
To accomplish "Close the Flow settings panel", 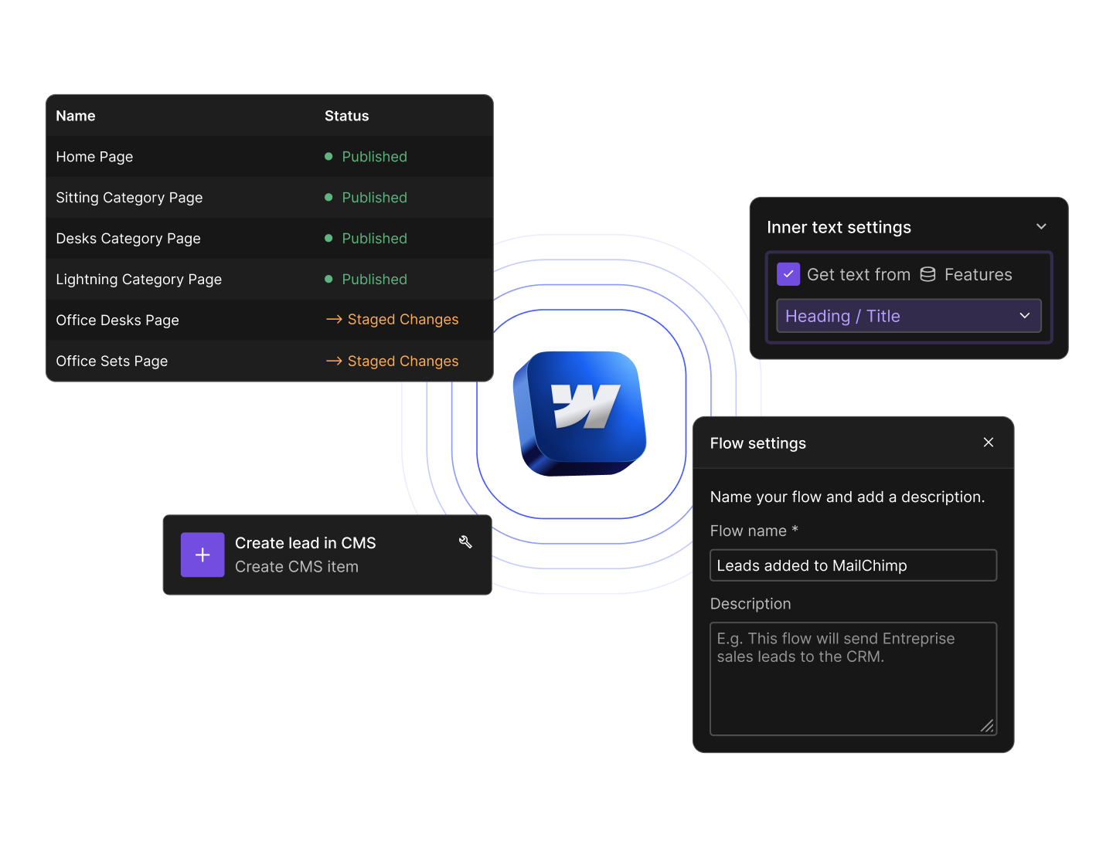I will click(989, 443).
